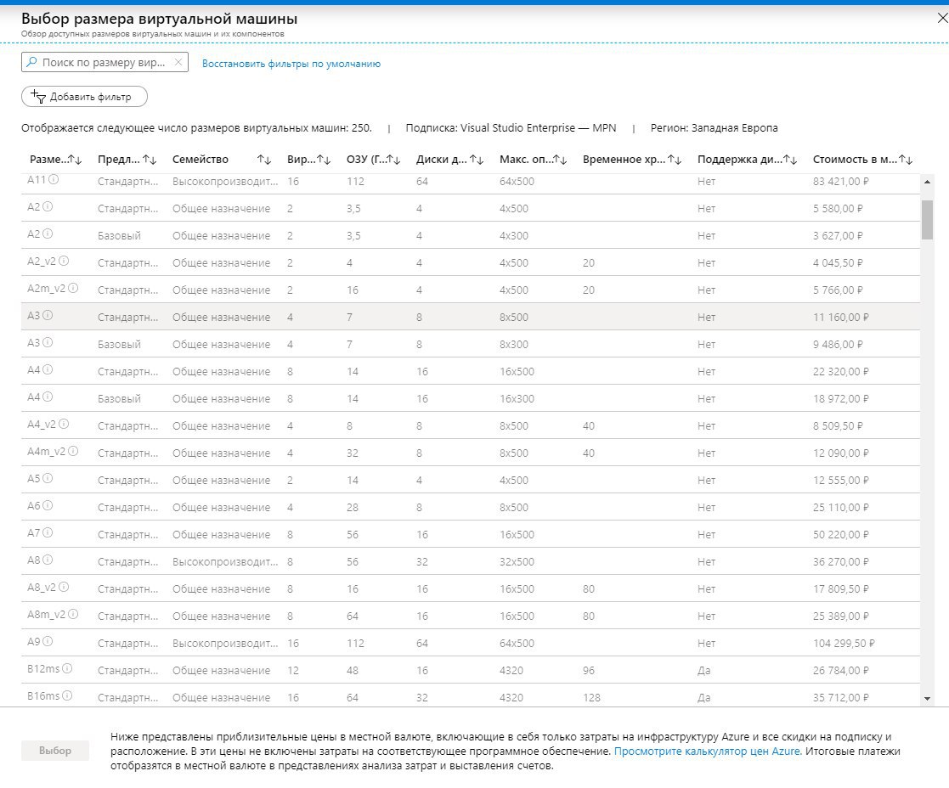The width and height of the screenshot is (949, 788).
Task: Close the VM size selection panel
Action: (942, 19)
